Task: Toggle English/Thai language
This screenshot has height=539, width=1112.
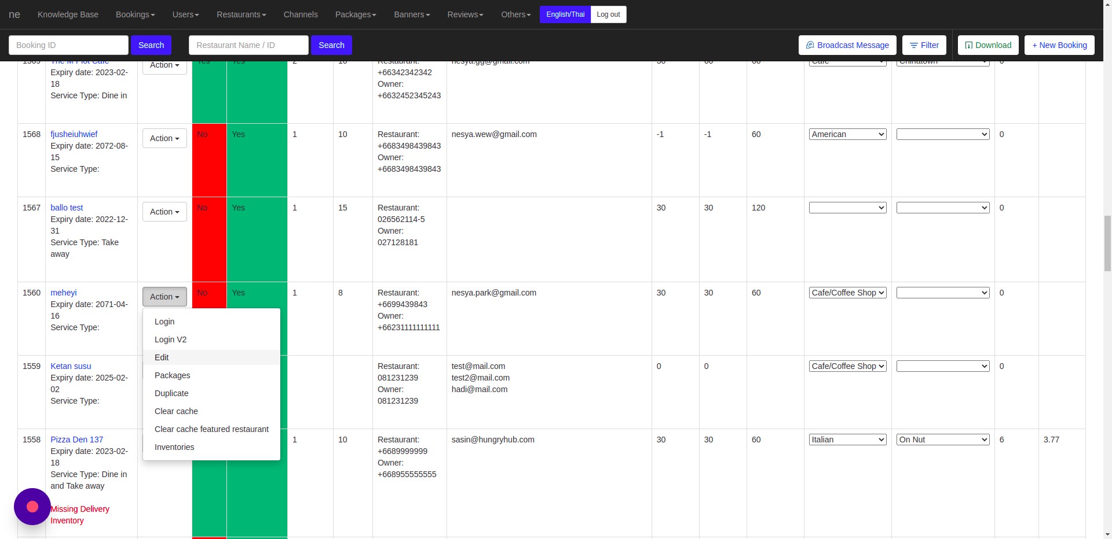Action: click(x=565, y=14)
